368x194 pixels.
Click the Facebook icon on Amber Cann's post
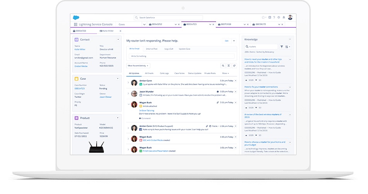point(141,129)
